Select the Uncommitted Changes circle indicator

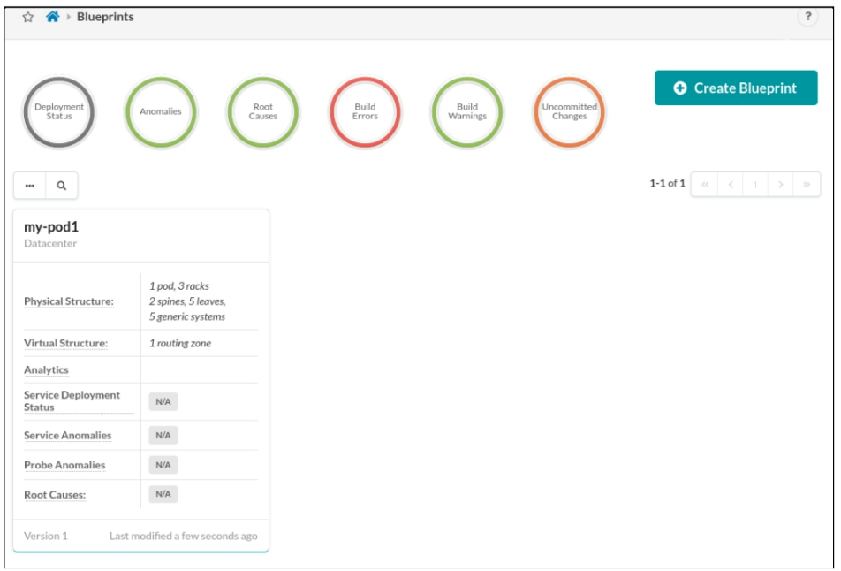click(570, 112)
